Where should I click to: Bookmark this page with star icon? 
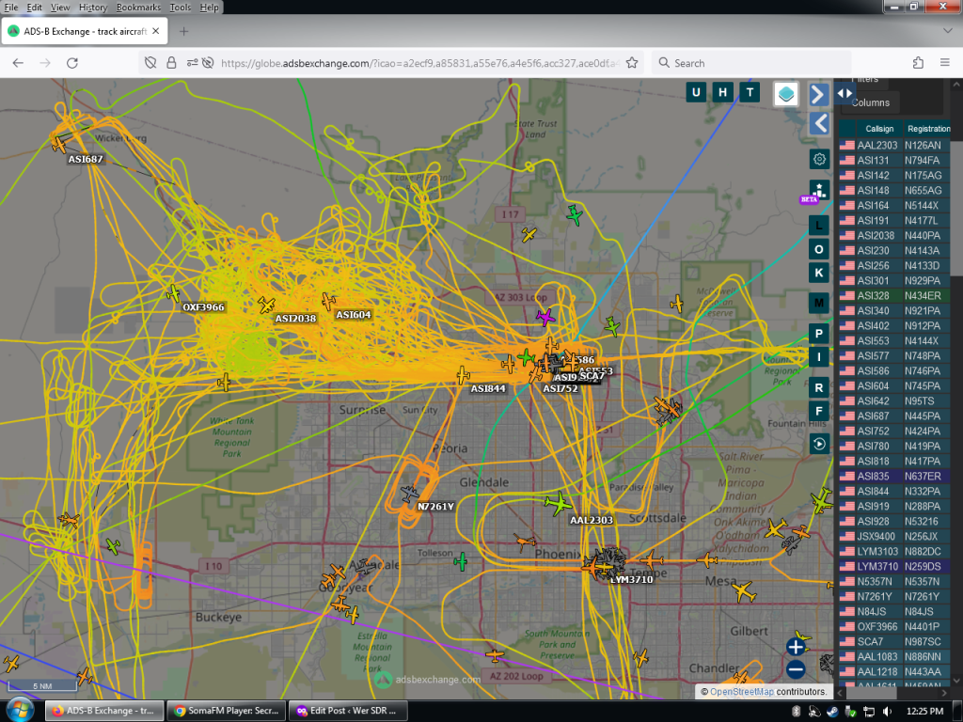click(x=632, y=63)
